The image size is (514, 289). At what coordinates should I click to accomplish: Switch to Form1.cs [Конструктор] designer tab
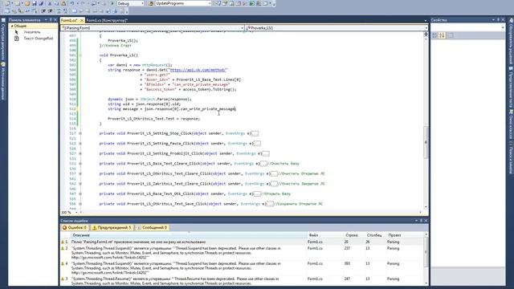[107, 20]
